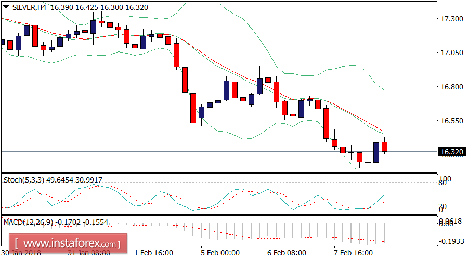The image size is (468, 260).
Task: Click the 16.550 price axis label
Action: pyautogui.click(x=451, y=121)
